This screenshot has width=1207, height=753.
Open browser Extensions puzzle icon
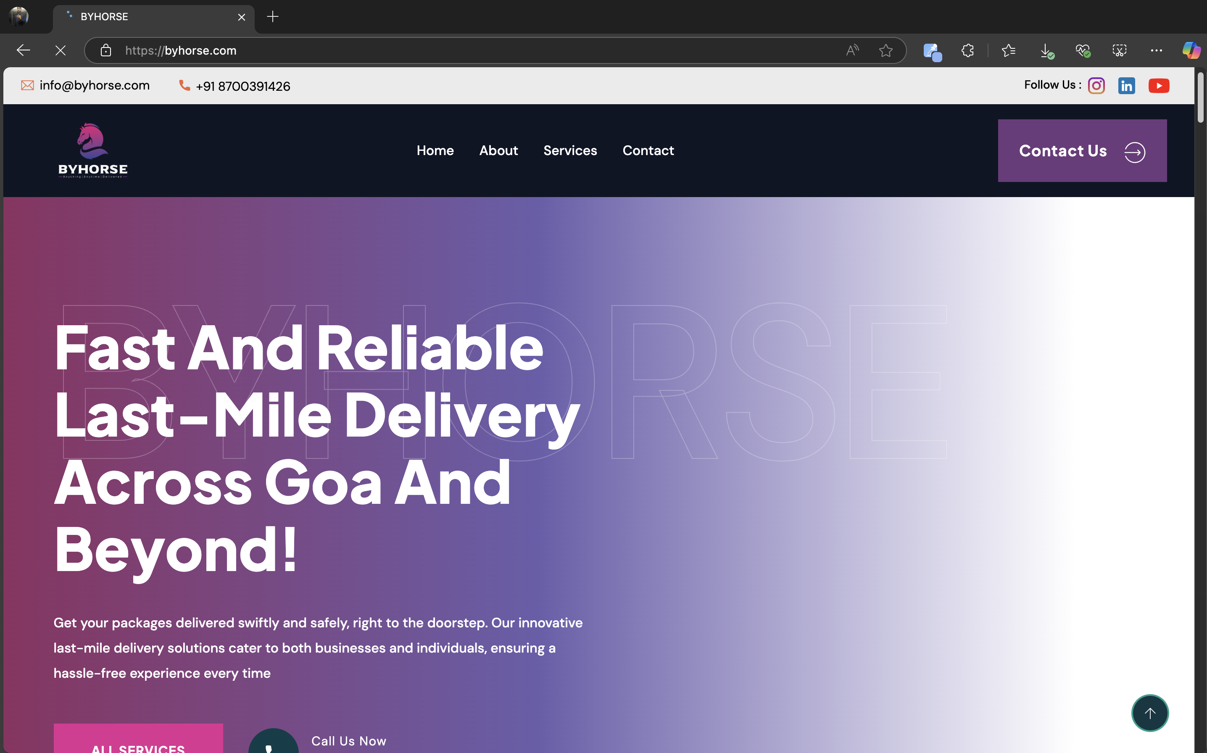coord(967,50)
